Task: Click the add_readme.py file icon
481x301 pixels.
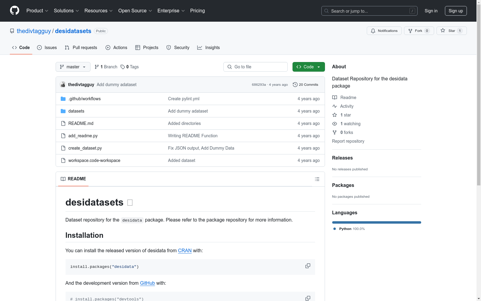Action: point(63,136)
